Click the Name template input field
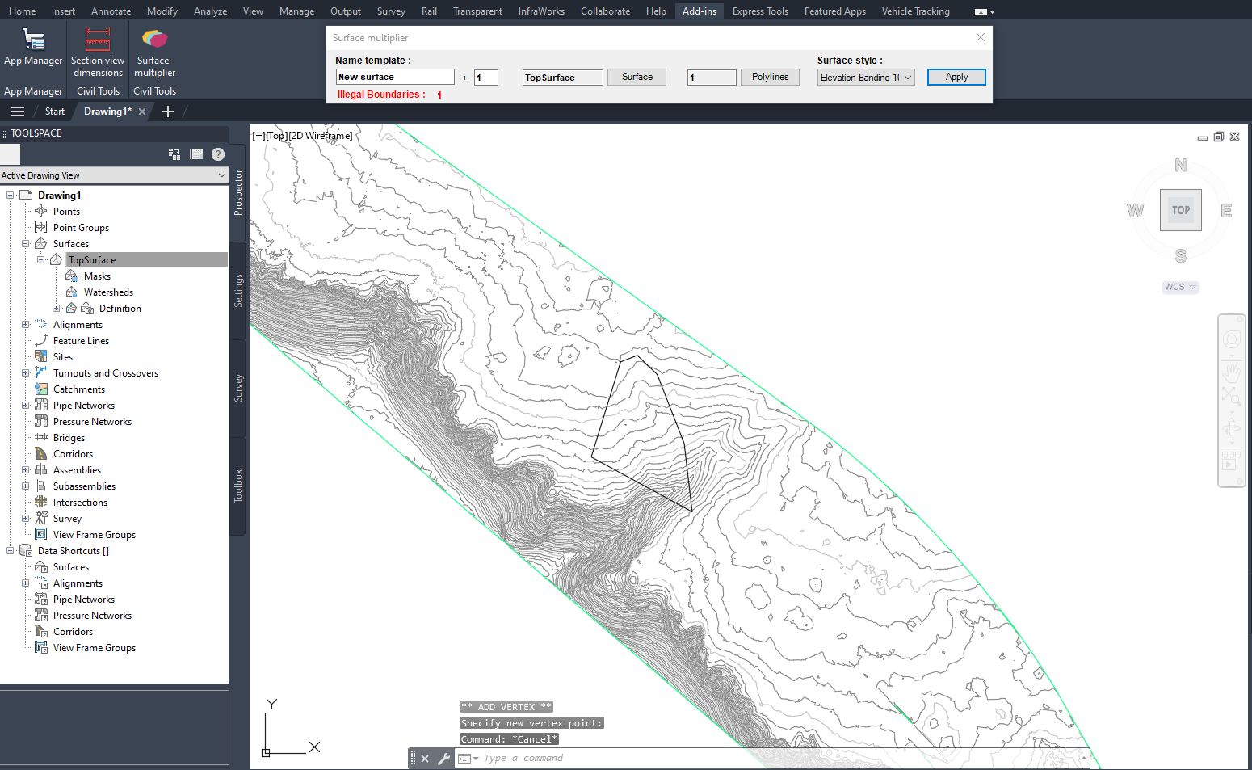The image size is (1252, 770). (394, 77)
